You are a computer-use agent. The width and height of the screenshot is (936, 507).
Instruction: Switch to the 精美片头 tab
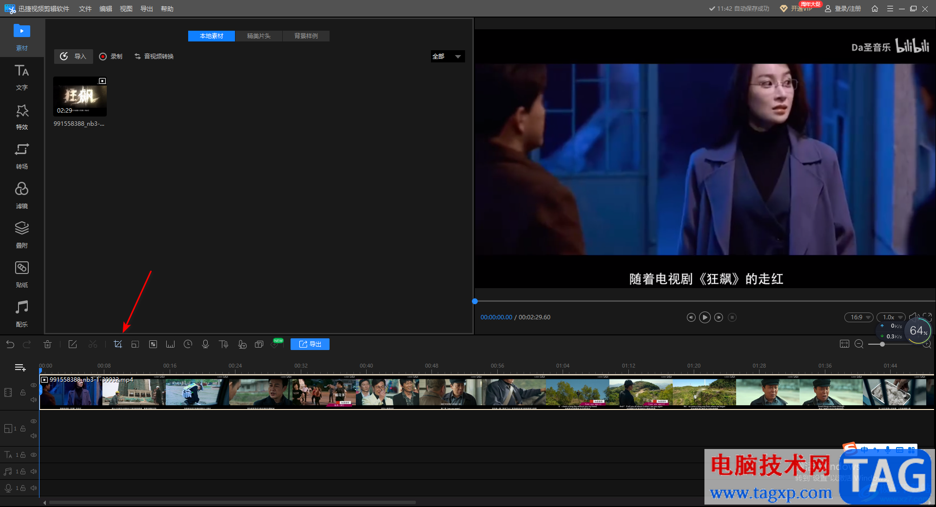(259, 36)
